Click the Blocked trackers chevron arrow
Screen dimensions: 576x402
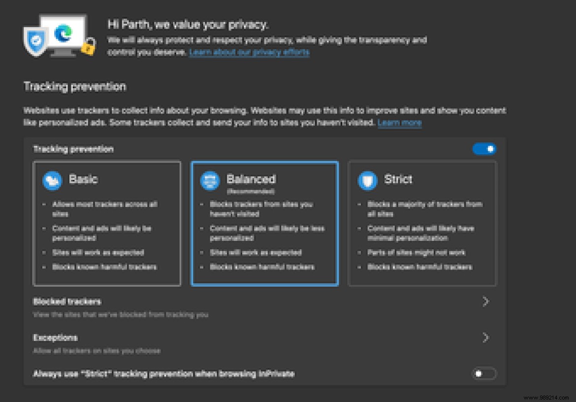point(486,301)
